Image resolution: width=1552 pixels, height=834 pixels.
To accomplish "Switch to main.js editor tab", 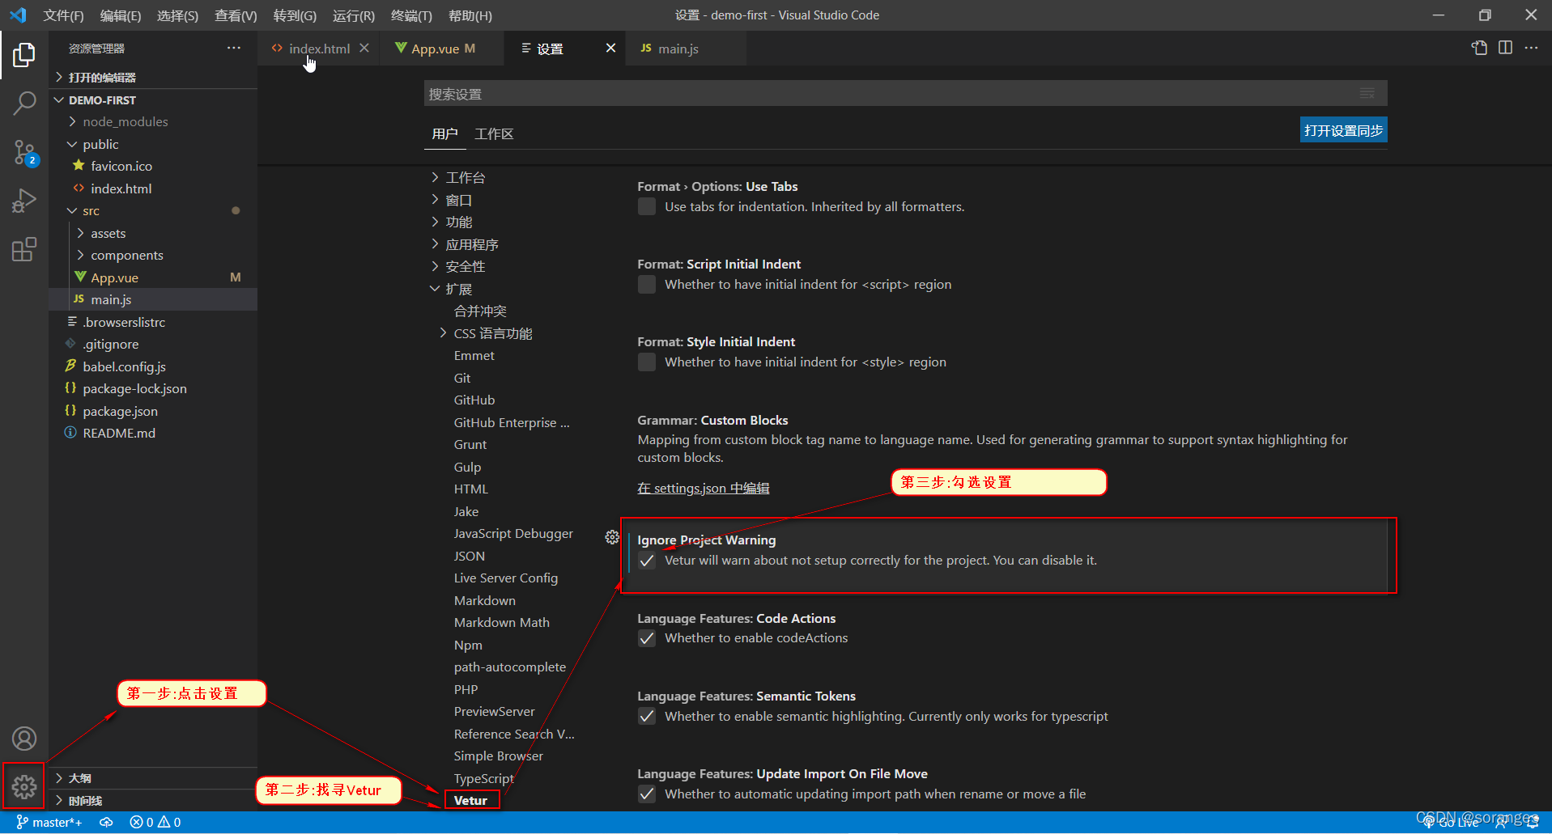I will (x=686, y=49).
